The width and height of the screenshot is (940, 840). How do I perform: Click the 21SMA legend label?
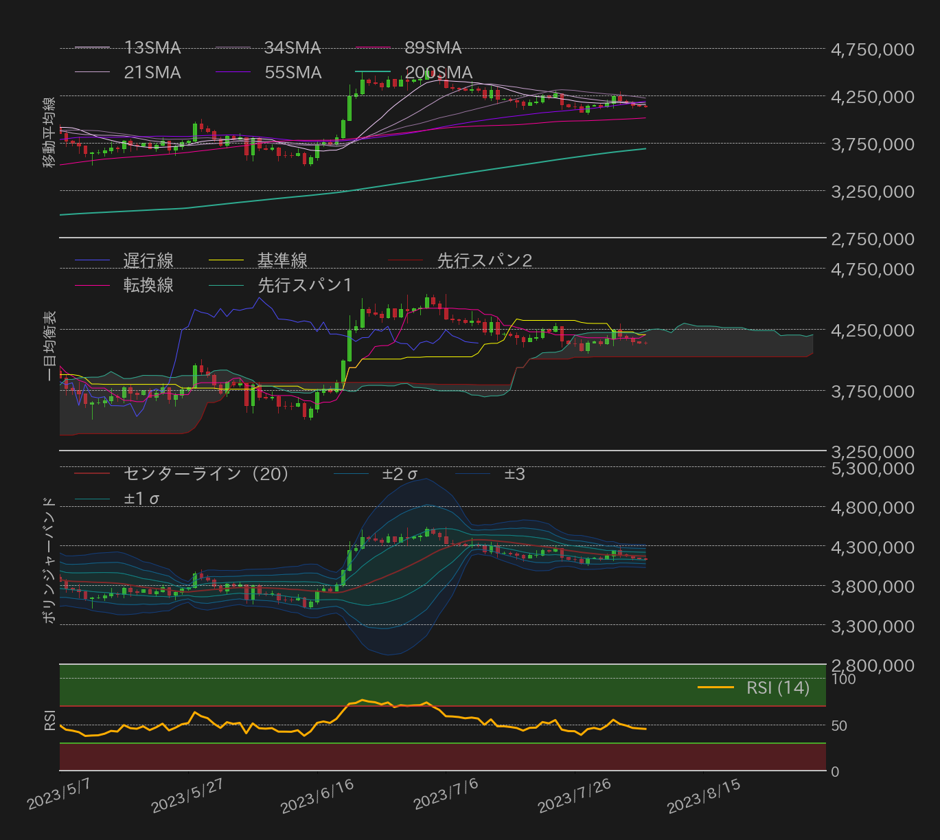tap(152, 73)
